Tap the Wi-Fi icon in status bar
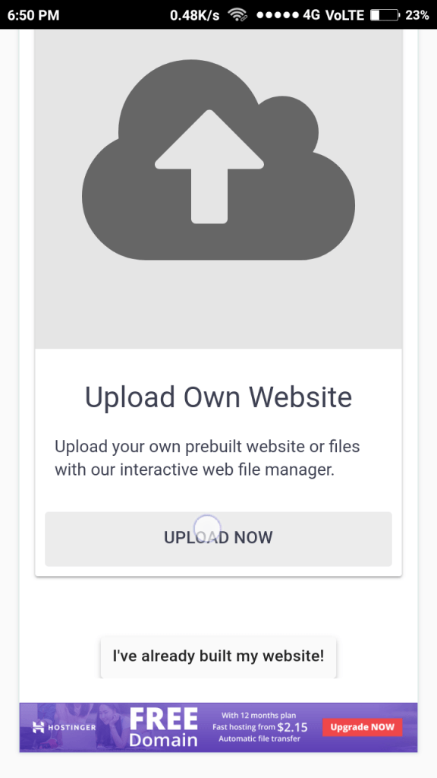The image size is (437, 778). [237, 15]
